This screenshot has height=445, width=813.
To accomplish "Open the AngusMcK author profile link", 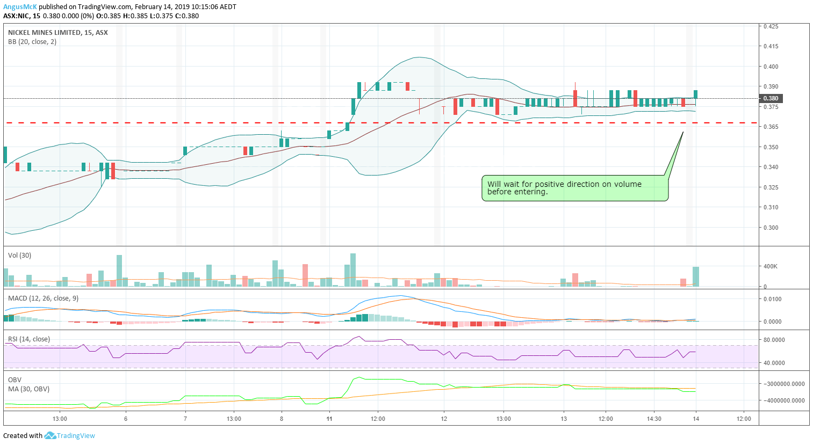I will click(x=20, y=7).
